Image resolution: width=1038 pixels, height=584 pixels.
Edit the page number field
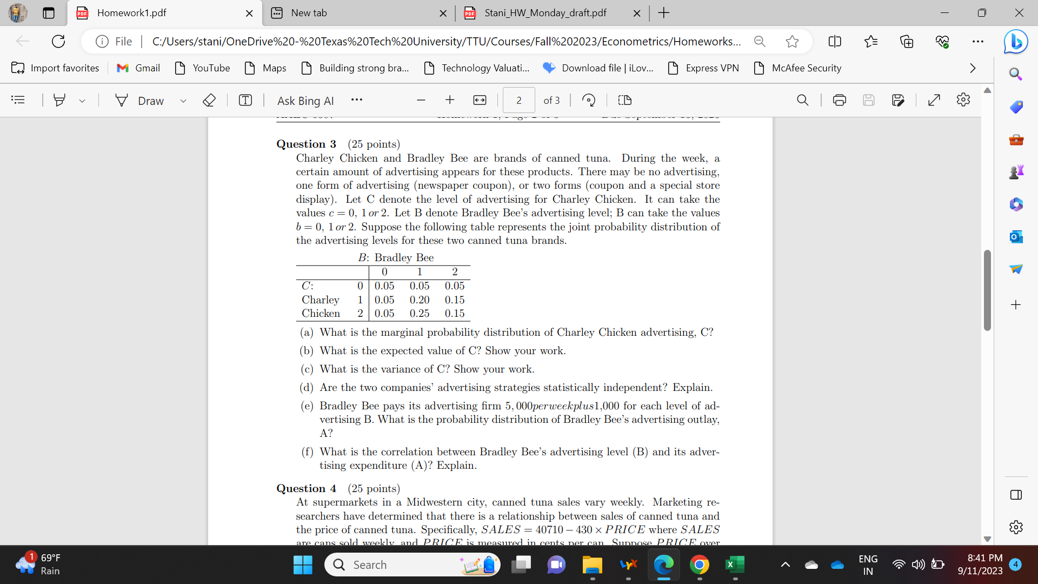(518, 100)
